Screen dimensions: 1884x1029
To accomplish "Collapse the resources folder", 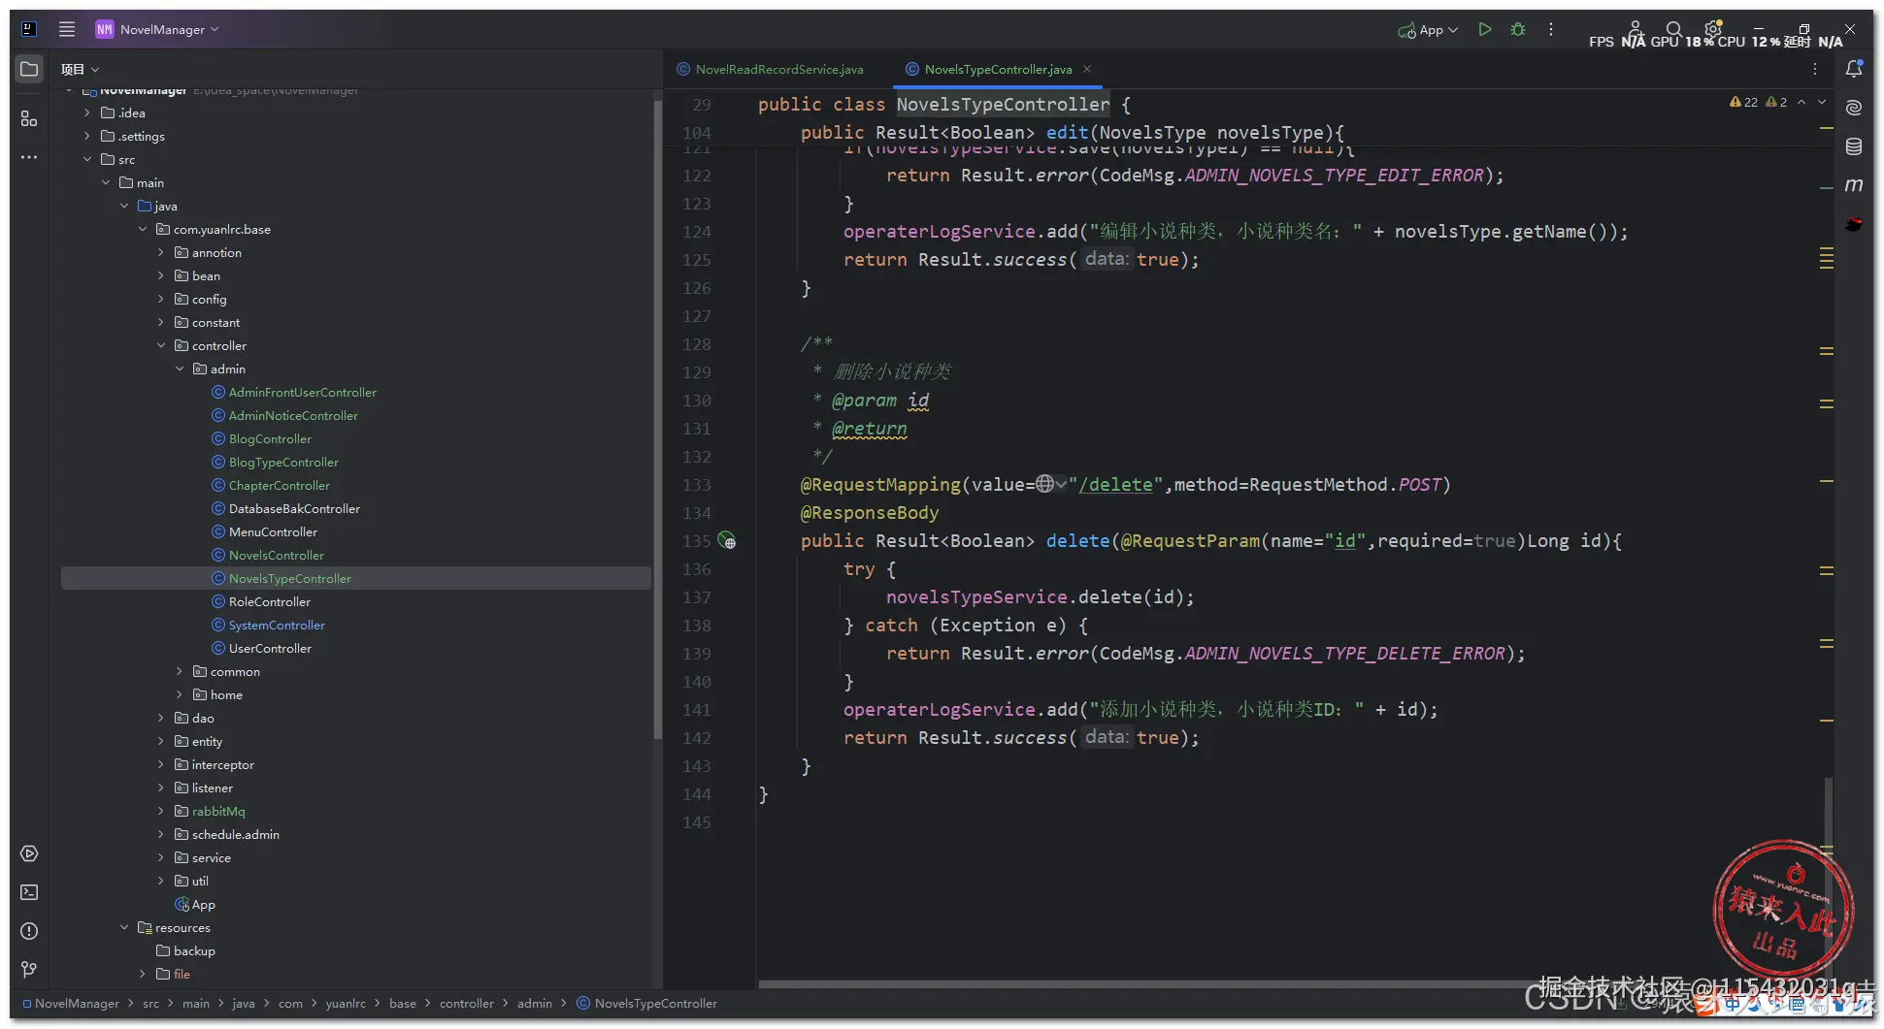I will (x=124, y=927).
